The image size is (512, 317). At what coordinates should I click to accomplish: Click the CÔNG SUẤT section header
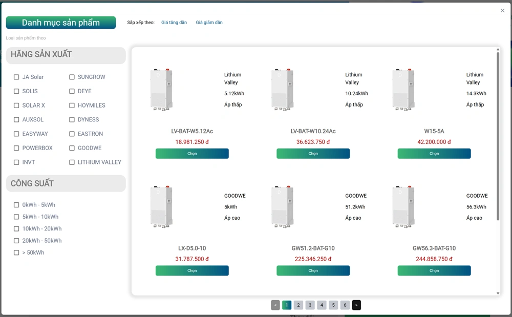pyautogui.click(x=66, y=183)
